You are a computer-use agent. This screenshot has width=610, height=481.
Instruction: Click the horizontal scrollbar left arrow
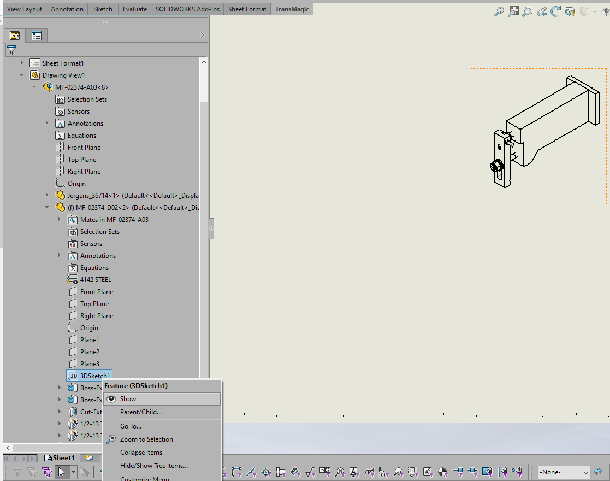click(8, 448)
